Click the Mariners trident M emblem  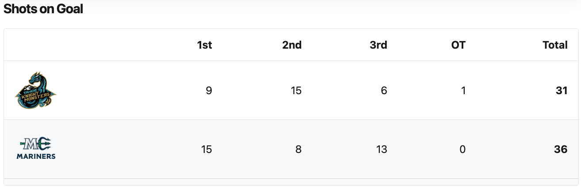35,144
